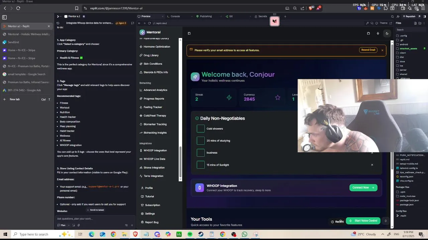Expand the docs folder
This screenshot has height=240, width=428.
(x=401, y=61)
